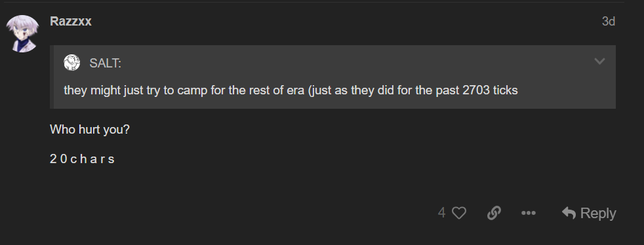
Task: Open SALT's small avatar in the quote
Action: 72,62
